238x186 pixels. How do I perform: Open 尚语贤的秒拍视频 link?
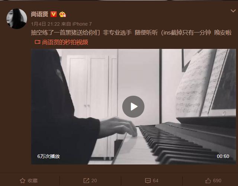(65, 42)
